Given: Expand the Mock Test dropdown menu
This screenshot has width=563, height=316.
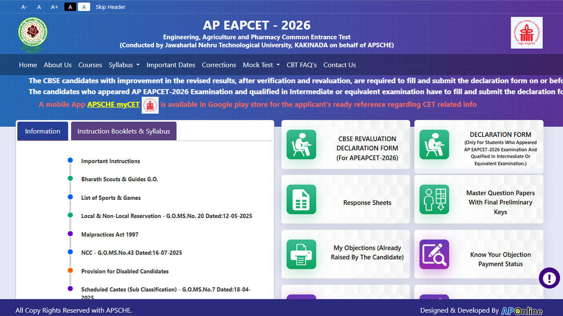Looking at the screenshot, I should (261, 65).
